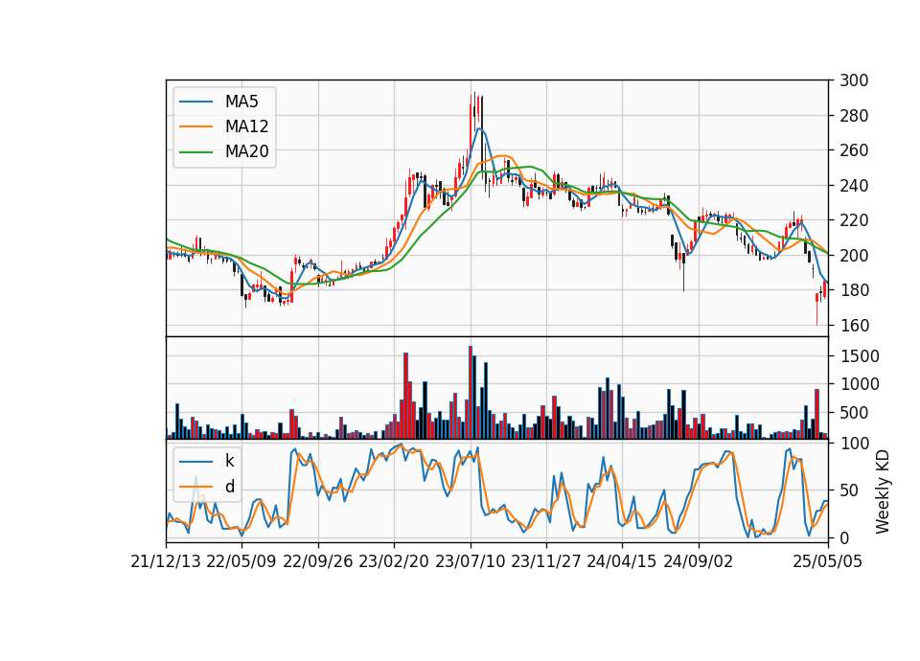
Task: Click the k legend label
Action: click(x=229, y=461)
